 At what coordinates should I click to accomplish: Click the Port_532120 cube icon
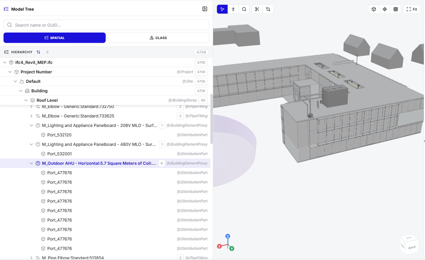click(43, 135)
